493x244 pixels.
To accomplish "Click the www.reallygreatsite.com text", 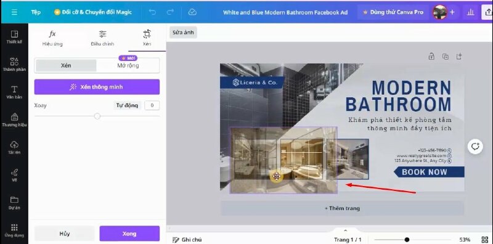I will tap(422, 156).
